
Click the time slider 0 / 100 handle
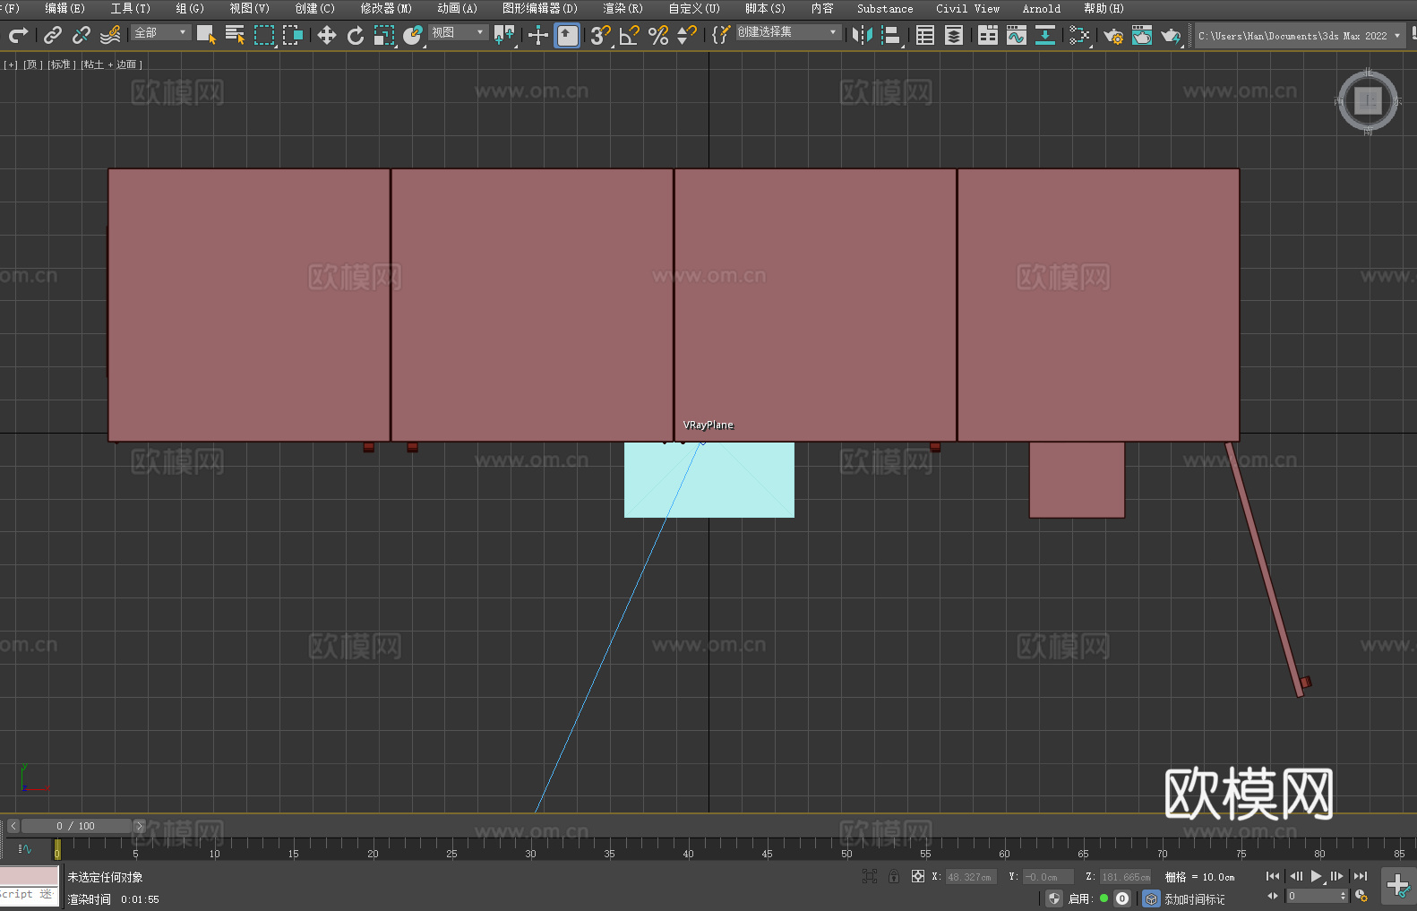pos(76,826)
